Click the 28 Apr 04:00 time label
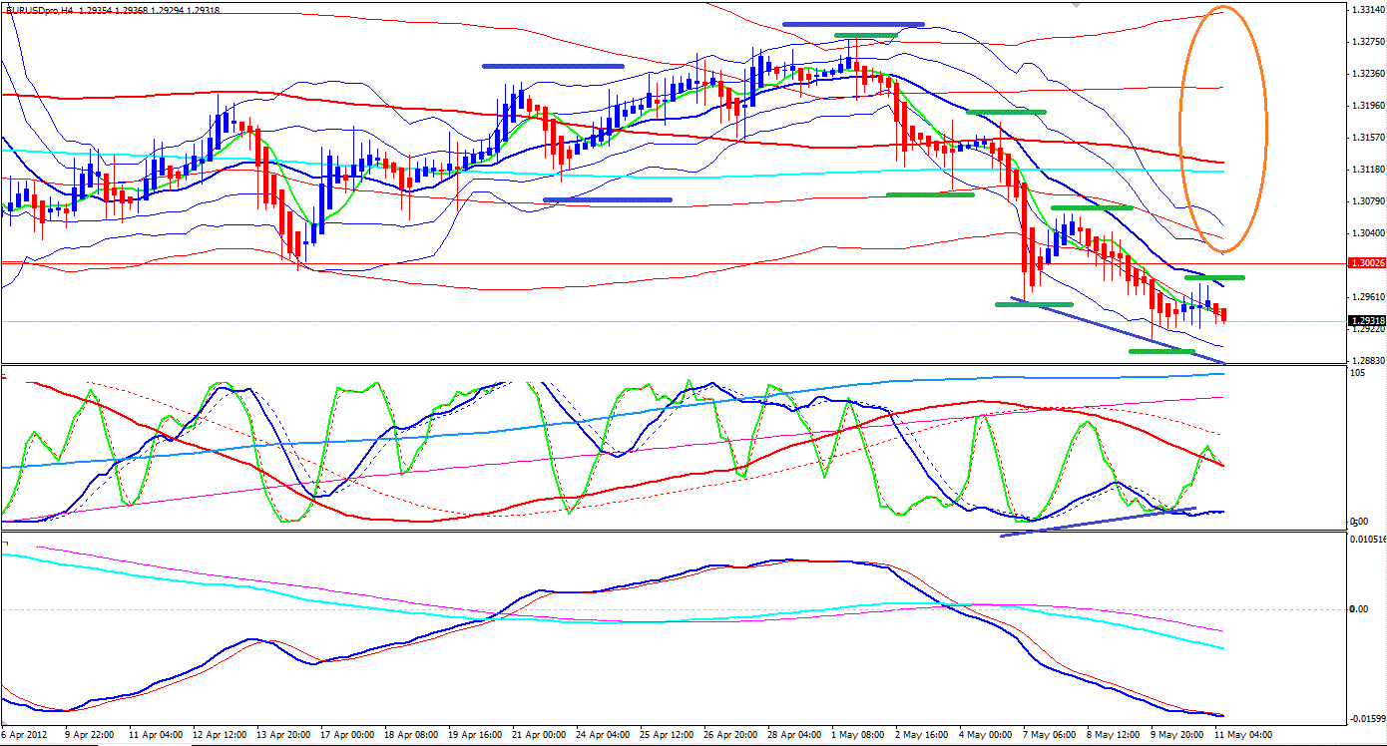The height and width of the screenshot is (746, 1387). coord(794,734)
